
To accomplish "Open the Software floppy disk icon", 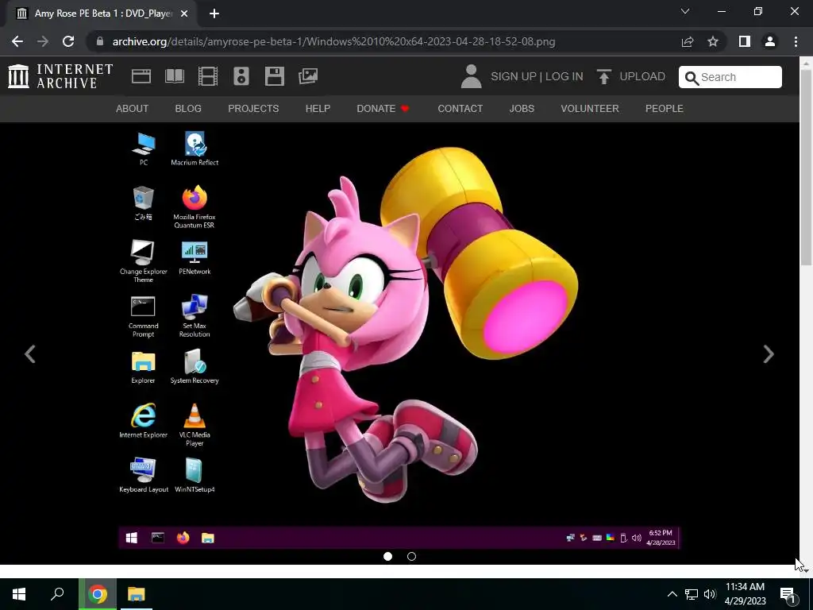I will 274,76.
